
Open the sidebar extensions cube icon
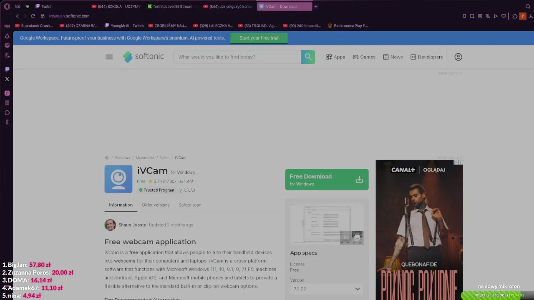pos(7,112)
